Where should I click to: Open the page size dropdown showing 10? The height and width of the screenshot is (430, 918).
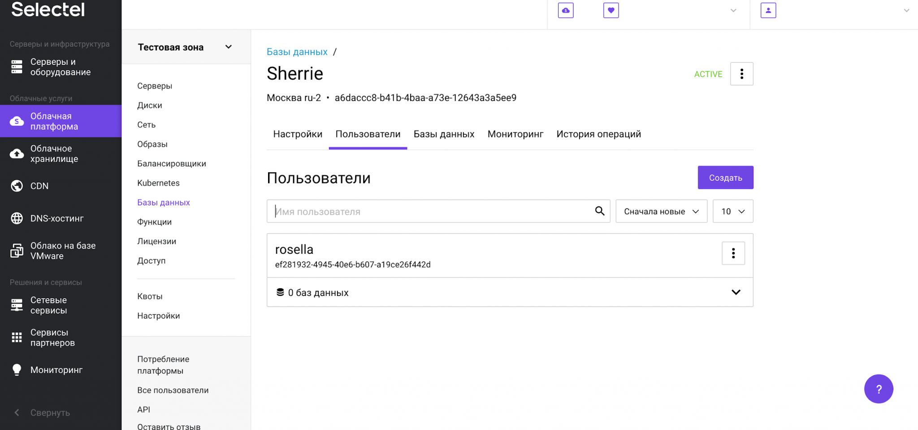coord(733,211)
